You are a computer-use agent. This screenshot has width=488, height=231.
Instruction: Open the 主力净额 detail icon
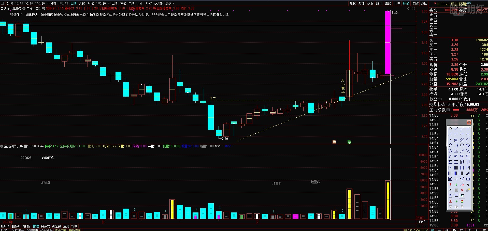click(448, 110)
